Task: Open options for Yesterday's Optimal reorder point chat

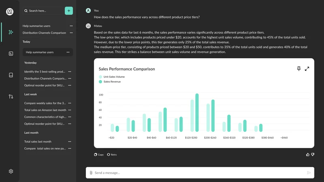Action: point(70,85)
